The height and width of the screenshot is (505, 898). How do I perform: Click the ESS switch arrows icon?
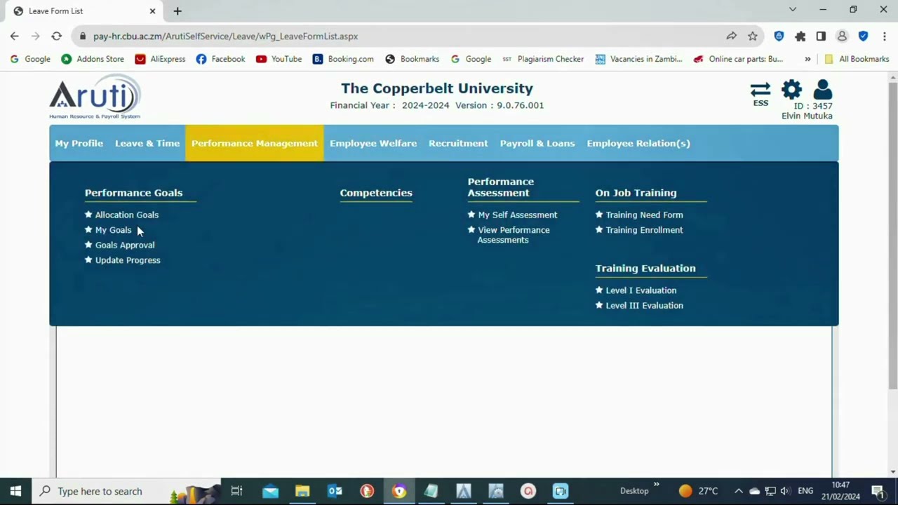(760, 90)
